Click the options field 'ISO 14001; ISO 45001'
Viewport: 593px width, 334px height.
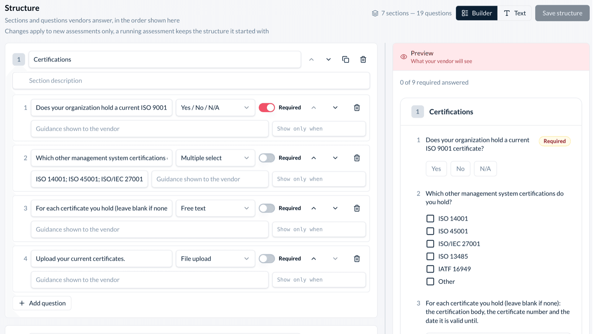click(89, 179)
